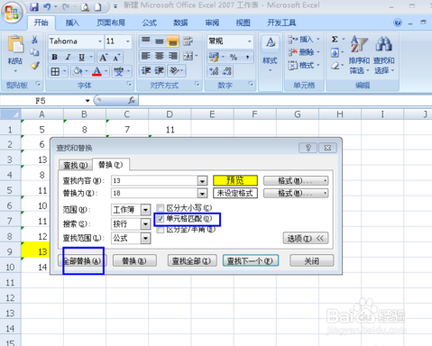
Task: Copy the selection icon
Action: coord(35,52)
